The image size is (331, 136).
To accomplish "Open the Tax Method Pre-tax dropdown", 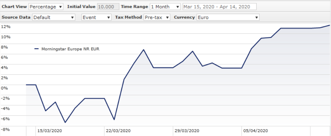I will click(x=157, y=17).
